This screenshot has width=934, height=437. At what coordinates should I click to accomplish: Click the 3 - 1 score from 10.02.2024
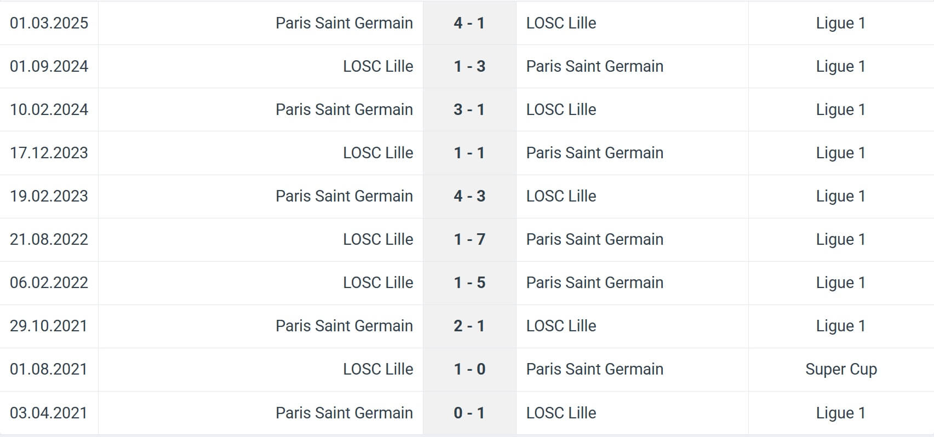(469, 110)
